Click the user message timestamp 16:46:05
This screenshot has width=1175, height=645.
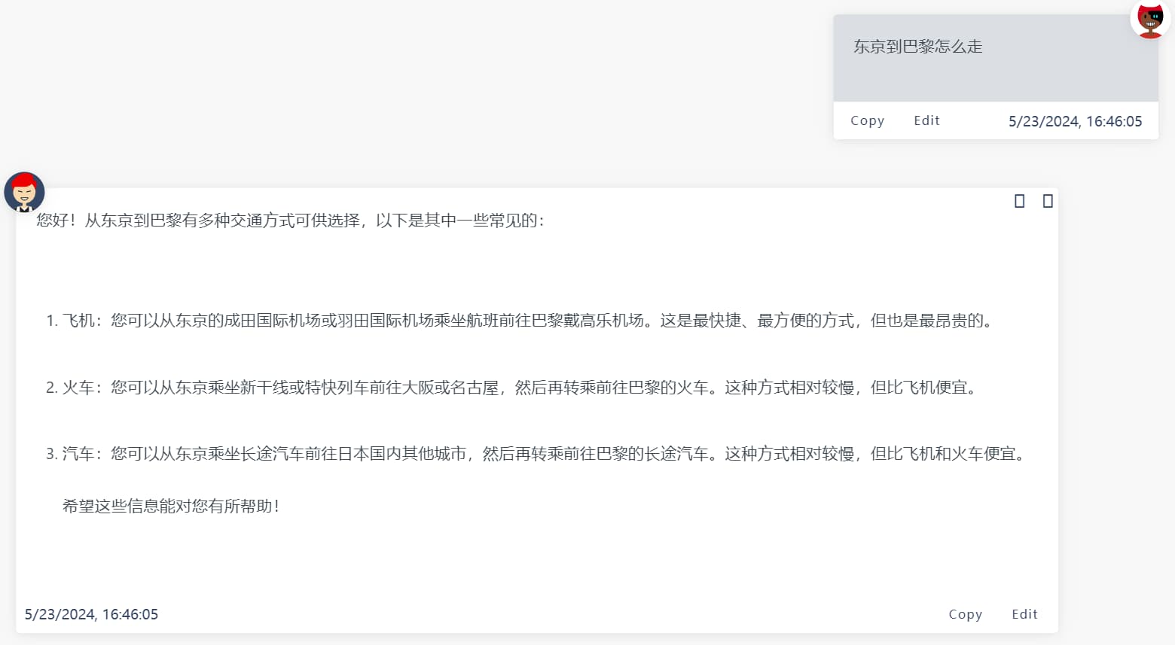coord(1075,121)
